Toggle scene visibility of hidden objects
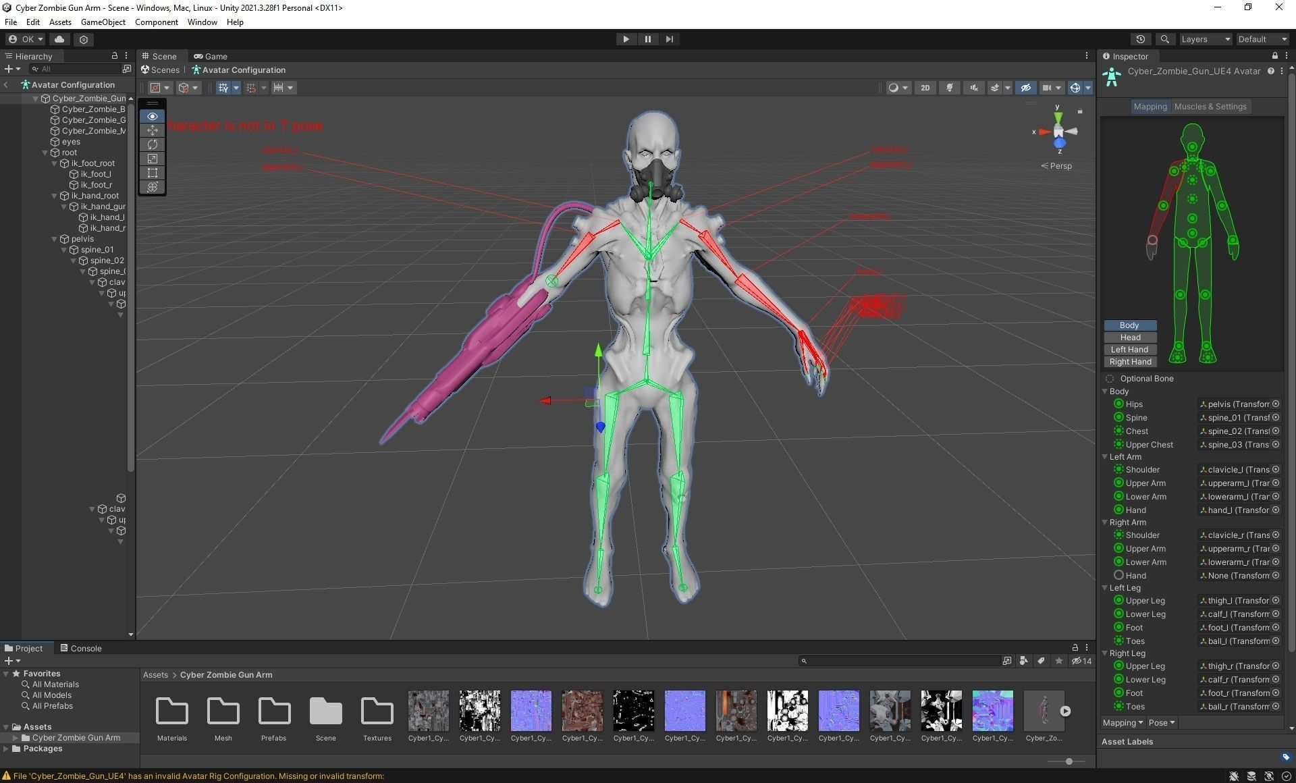1296x783 pixels. pyautogui.click(x=1026, y=88)
